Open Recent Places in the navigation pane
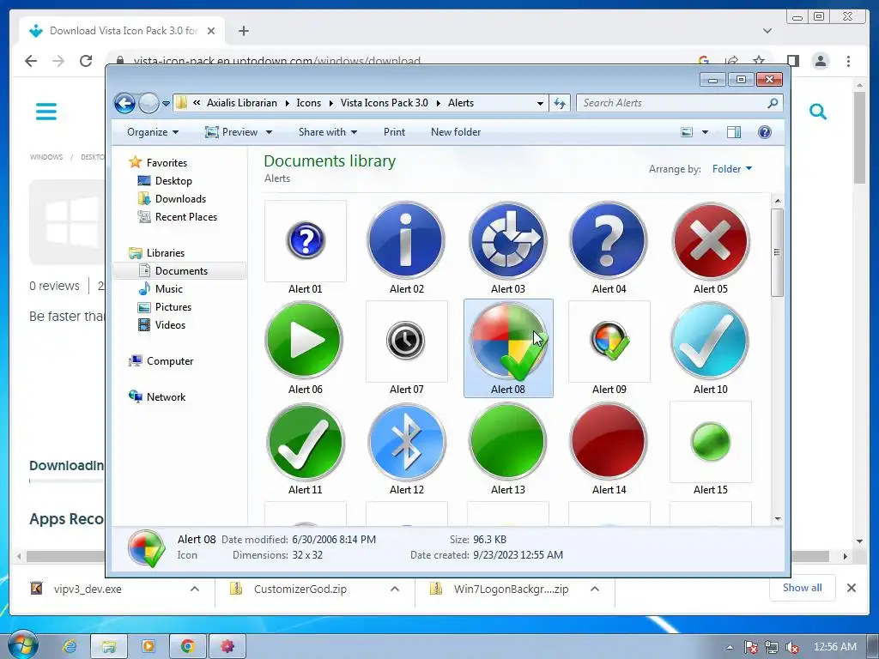Image resolution: width=879 pixels, height=659 pixels. pyautogui.click(x=185, y=217)
